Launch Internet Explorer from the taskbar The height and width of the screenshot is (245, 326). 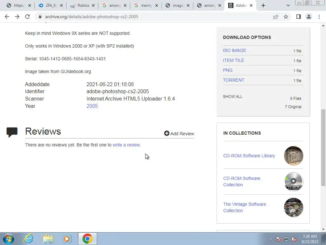(28, 239)
